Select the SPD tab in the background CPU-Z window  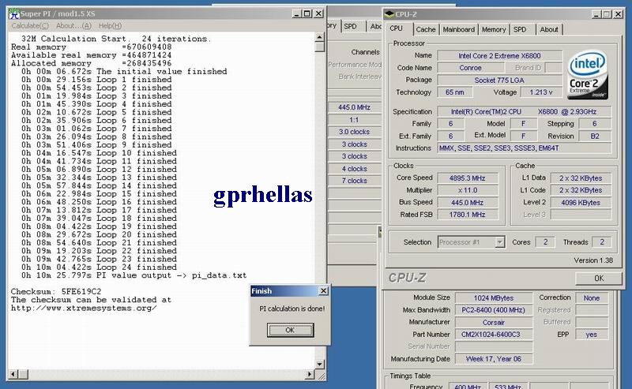click(x=350, y=26)
